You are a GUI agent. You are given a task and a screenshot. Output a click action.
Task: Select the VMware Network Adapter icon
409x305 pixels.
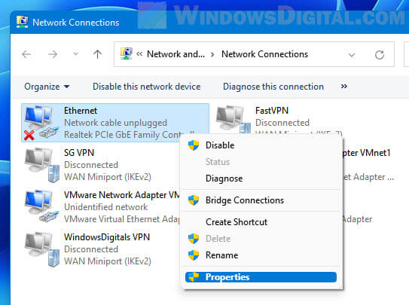click(41, 206)
